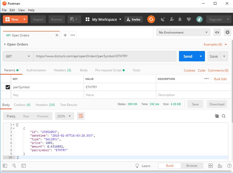Image resolution: width=233 pixels, height=173 pixels.
Task: Click the Learn lightbulb icon
Action: 137,166
